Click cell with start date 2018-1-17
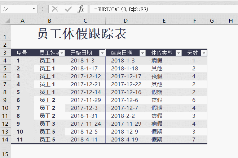Screen dimensions: 238x158 tap(85, 69)
